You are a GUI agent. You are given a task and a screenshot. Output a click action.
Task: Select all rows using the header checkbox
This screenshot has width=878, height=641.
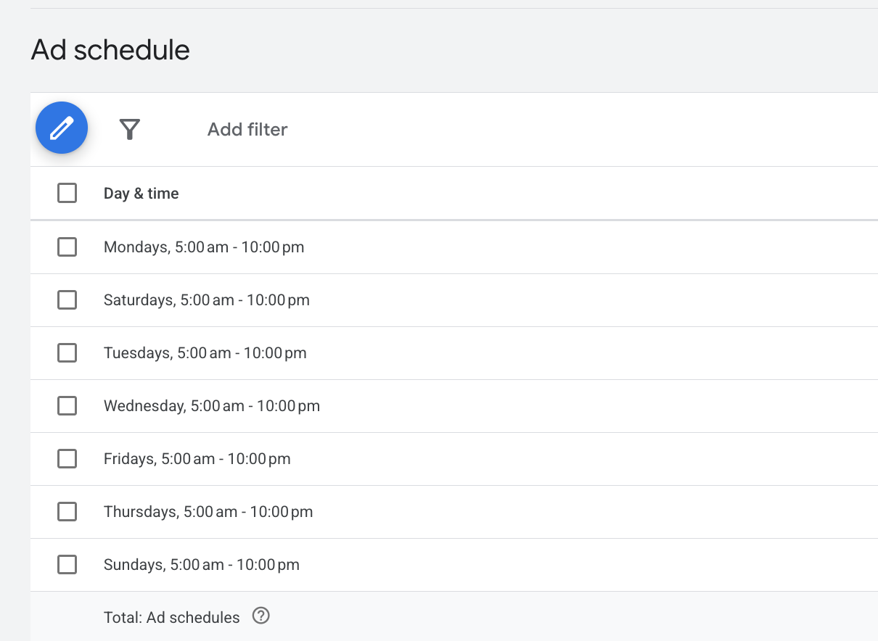click(67, 193)
